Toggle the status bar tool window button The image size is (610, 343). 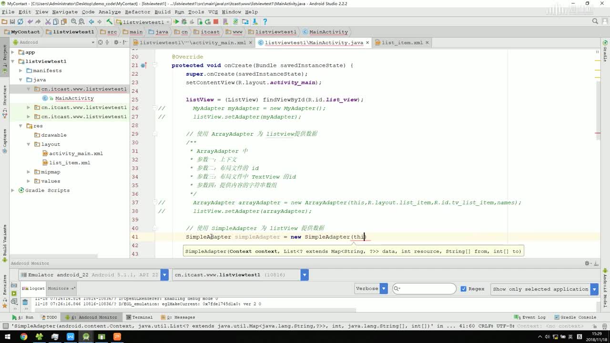click(x=5, y=326)
